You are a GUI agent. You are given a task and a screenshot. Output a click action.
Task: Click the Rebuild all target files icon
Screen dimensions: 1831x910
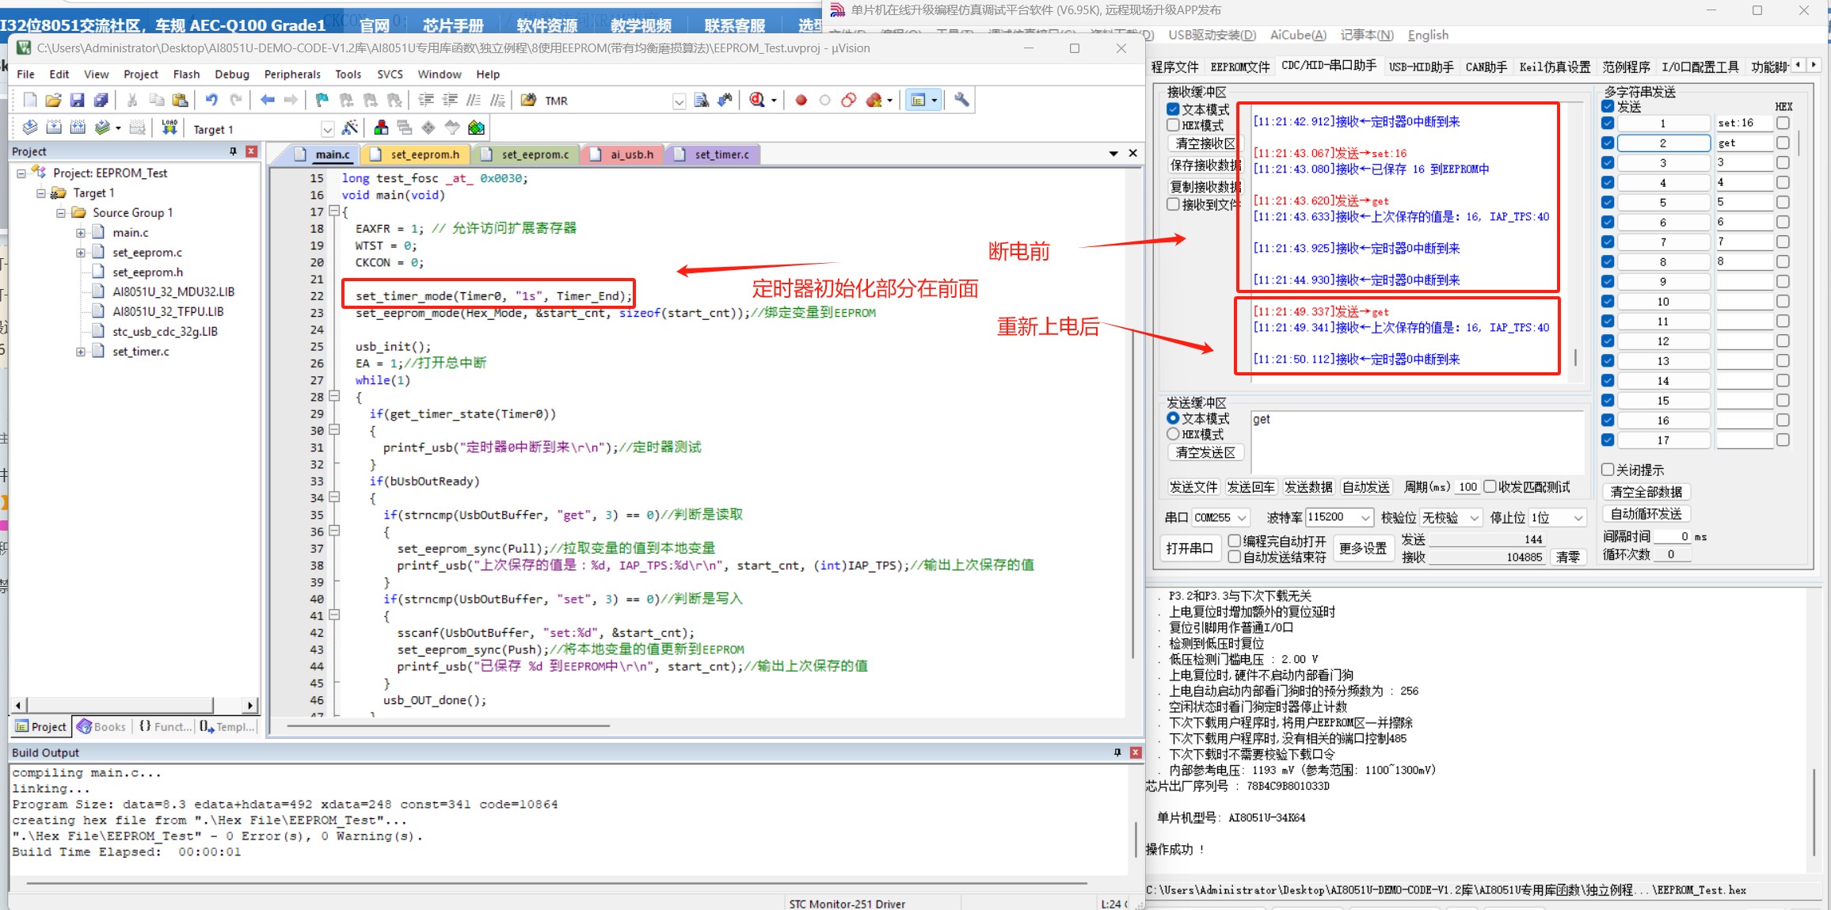pyautogui.click(x=78, y=128)
